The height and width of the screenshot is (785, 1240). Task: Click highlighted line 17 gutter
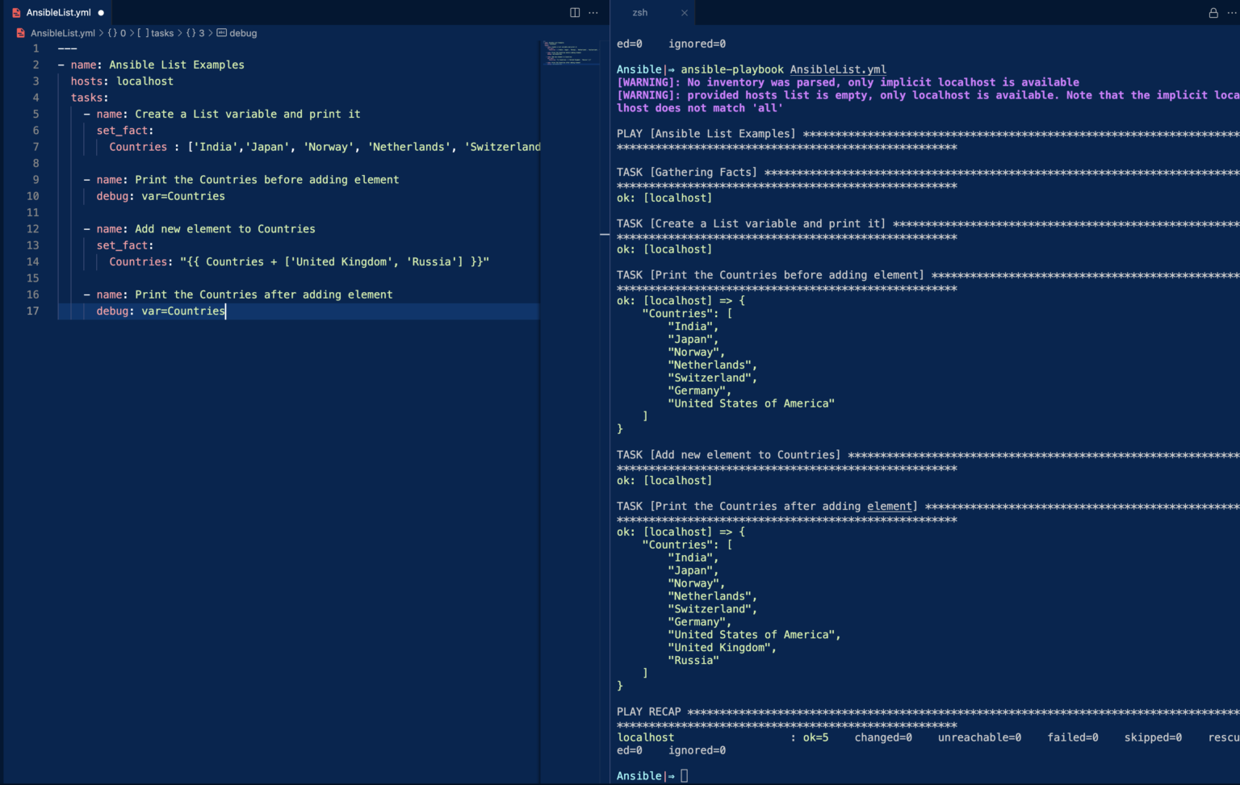tap(33, 311)
